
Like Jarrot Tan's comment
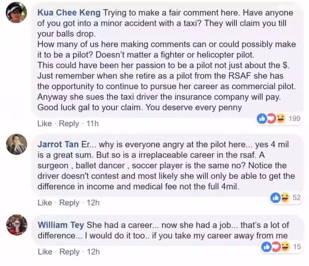point(45,203)
